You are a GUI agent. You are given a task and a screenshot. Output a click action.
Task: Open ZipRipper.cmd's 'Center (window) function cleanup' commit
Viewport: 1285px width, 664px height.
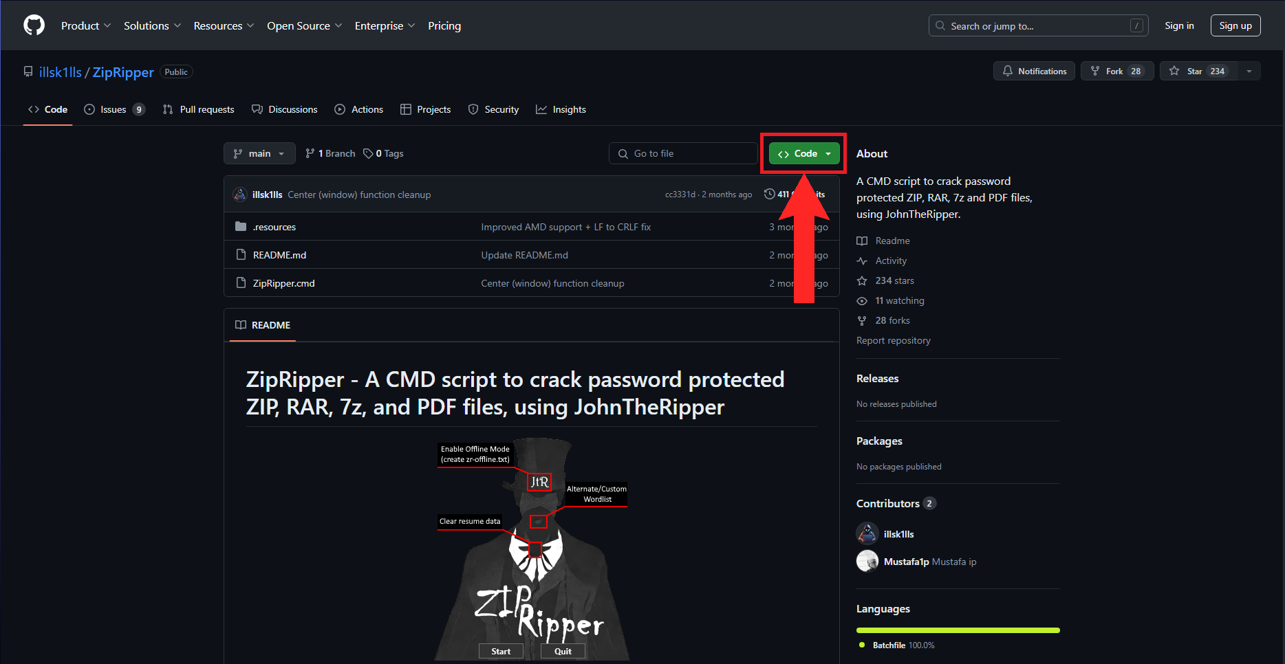click(552, 283)
